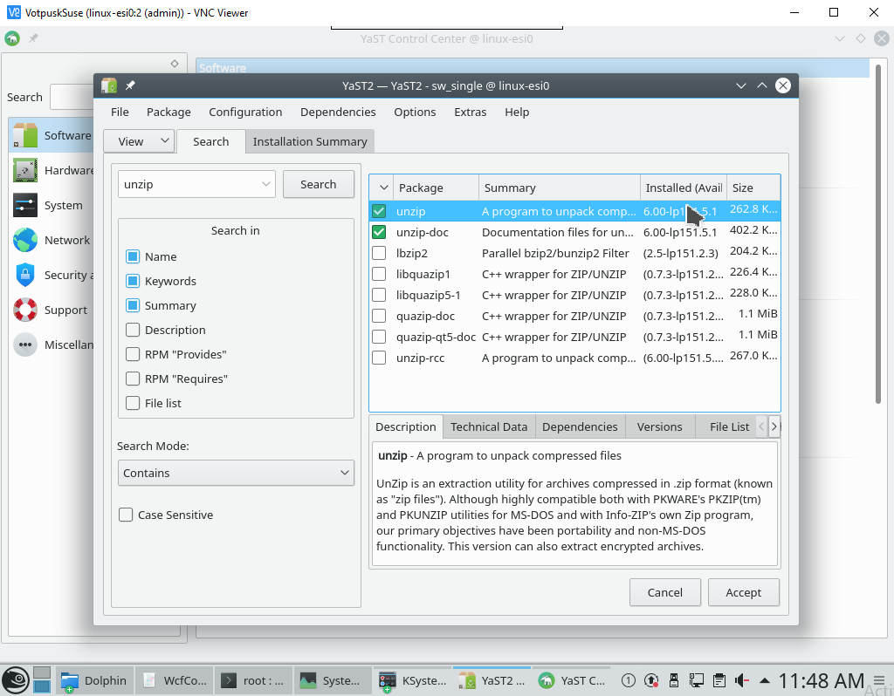Image resolution: width=894 pixels, height=696 pixels.
Task: Switch to Technical Data tab
Action: pyautogui.click(x=489, y=426)
